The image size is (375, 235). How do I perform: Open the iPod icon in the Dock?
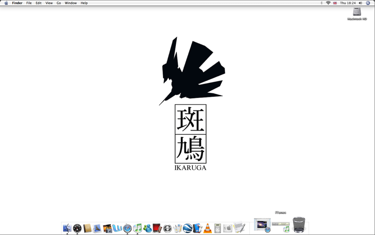[218, 228]
